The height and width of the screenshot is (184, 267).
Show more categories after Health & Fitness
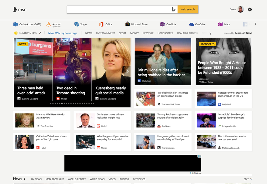(210, 34)
